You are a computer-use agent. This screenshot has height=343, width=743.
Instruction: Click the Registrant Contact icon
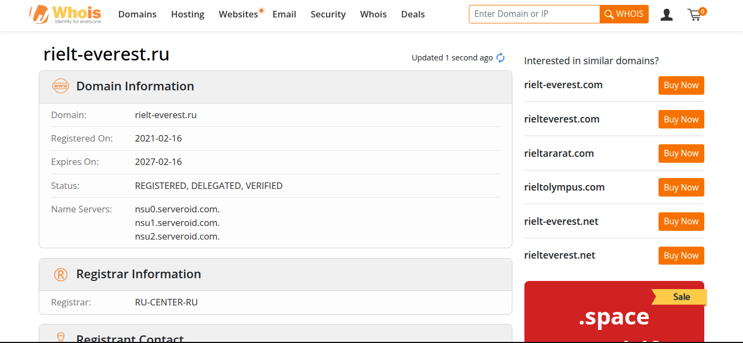coord(61,338)
